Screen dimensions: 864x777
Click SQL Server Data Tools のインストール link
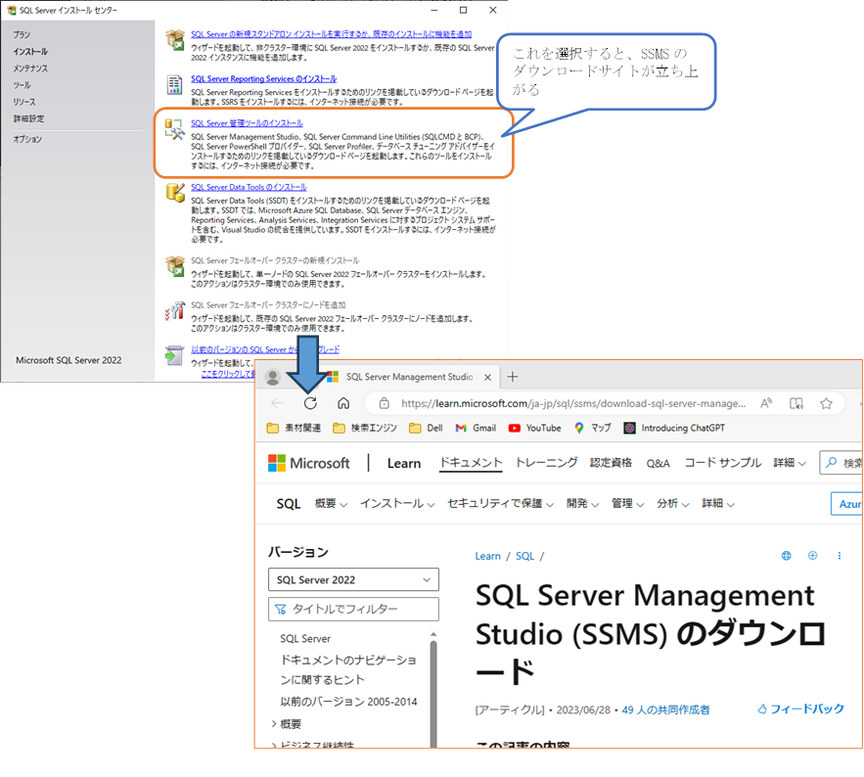tap(249, 187)
